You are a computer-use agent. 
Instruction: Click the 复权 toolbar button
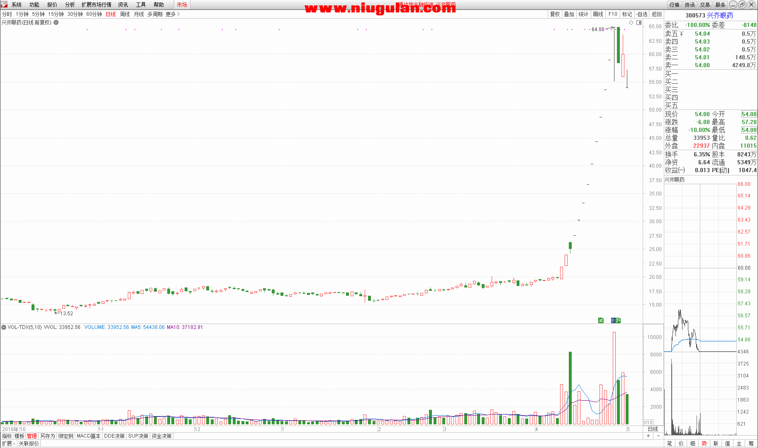click(555, 14)
